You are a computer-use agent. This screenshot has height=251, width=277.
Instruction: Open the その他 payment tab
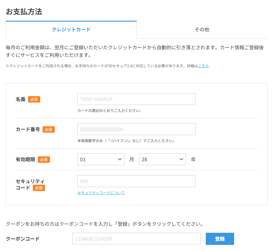point(202,30)
